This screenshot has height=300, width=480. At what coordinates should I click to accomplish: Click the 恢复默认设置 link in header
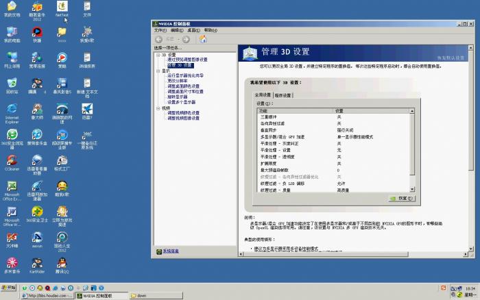(451, 58)
